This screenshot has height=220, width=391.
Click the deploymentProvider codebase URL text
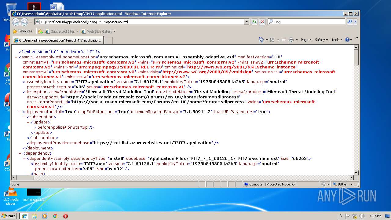(x=152, y=143)
